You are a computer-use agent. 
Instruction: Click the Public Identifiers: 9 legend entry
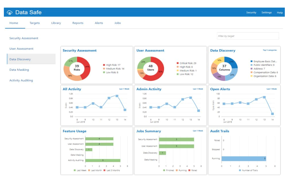point(262,65)
